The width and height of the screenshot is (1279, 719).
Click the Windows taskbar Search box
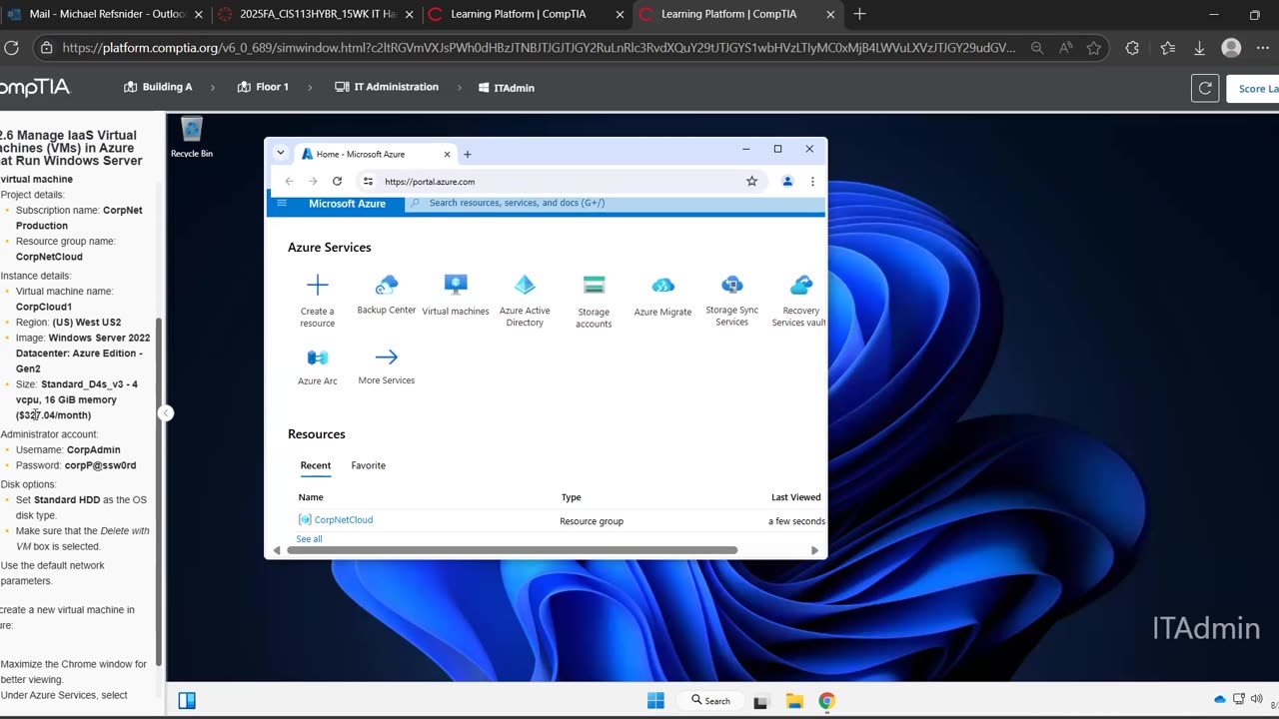(x=711, y=700)
